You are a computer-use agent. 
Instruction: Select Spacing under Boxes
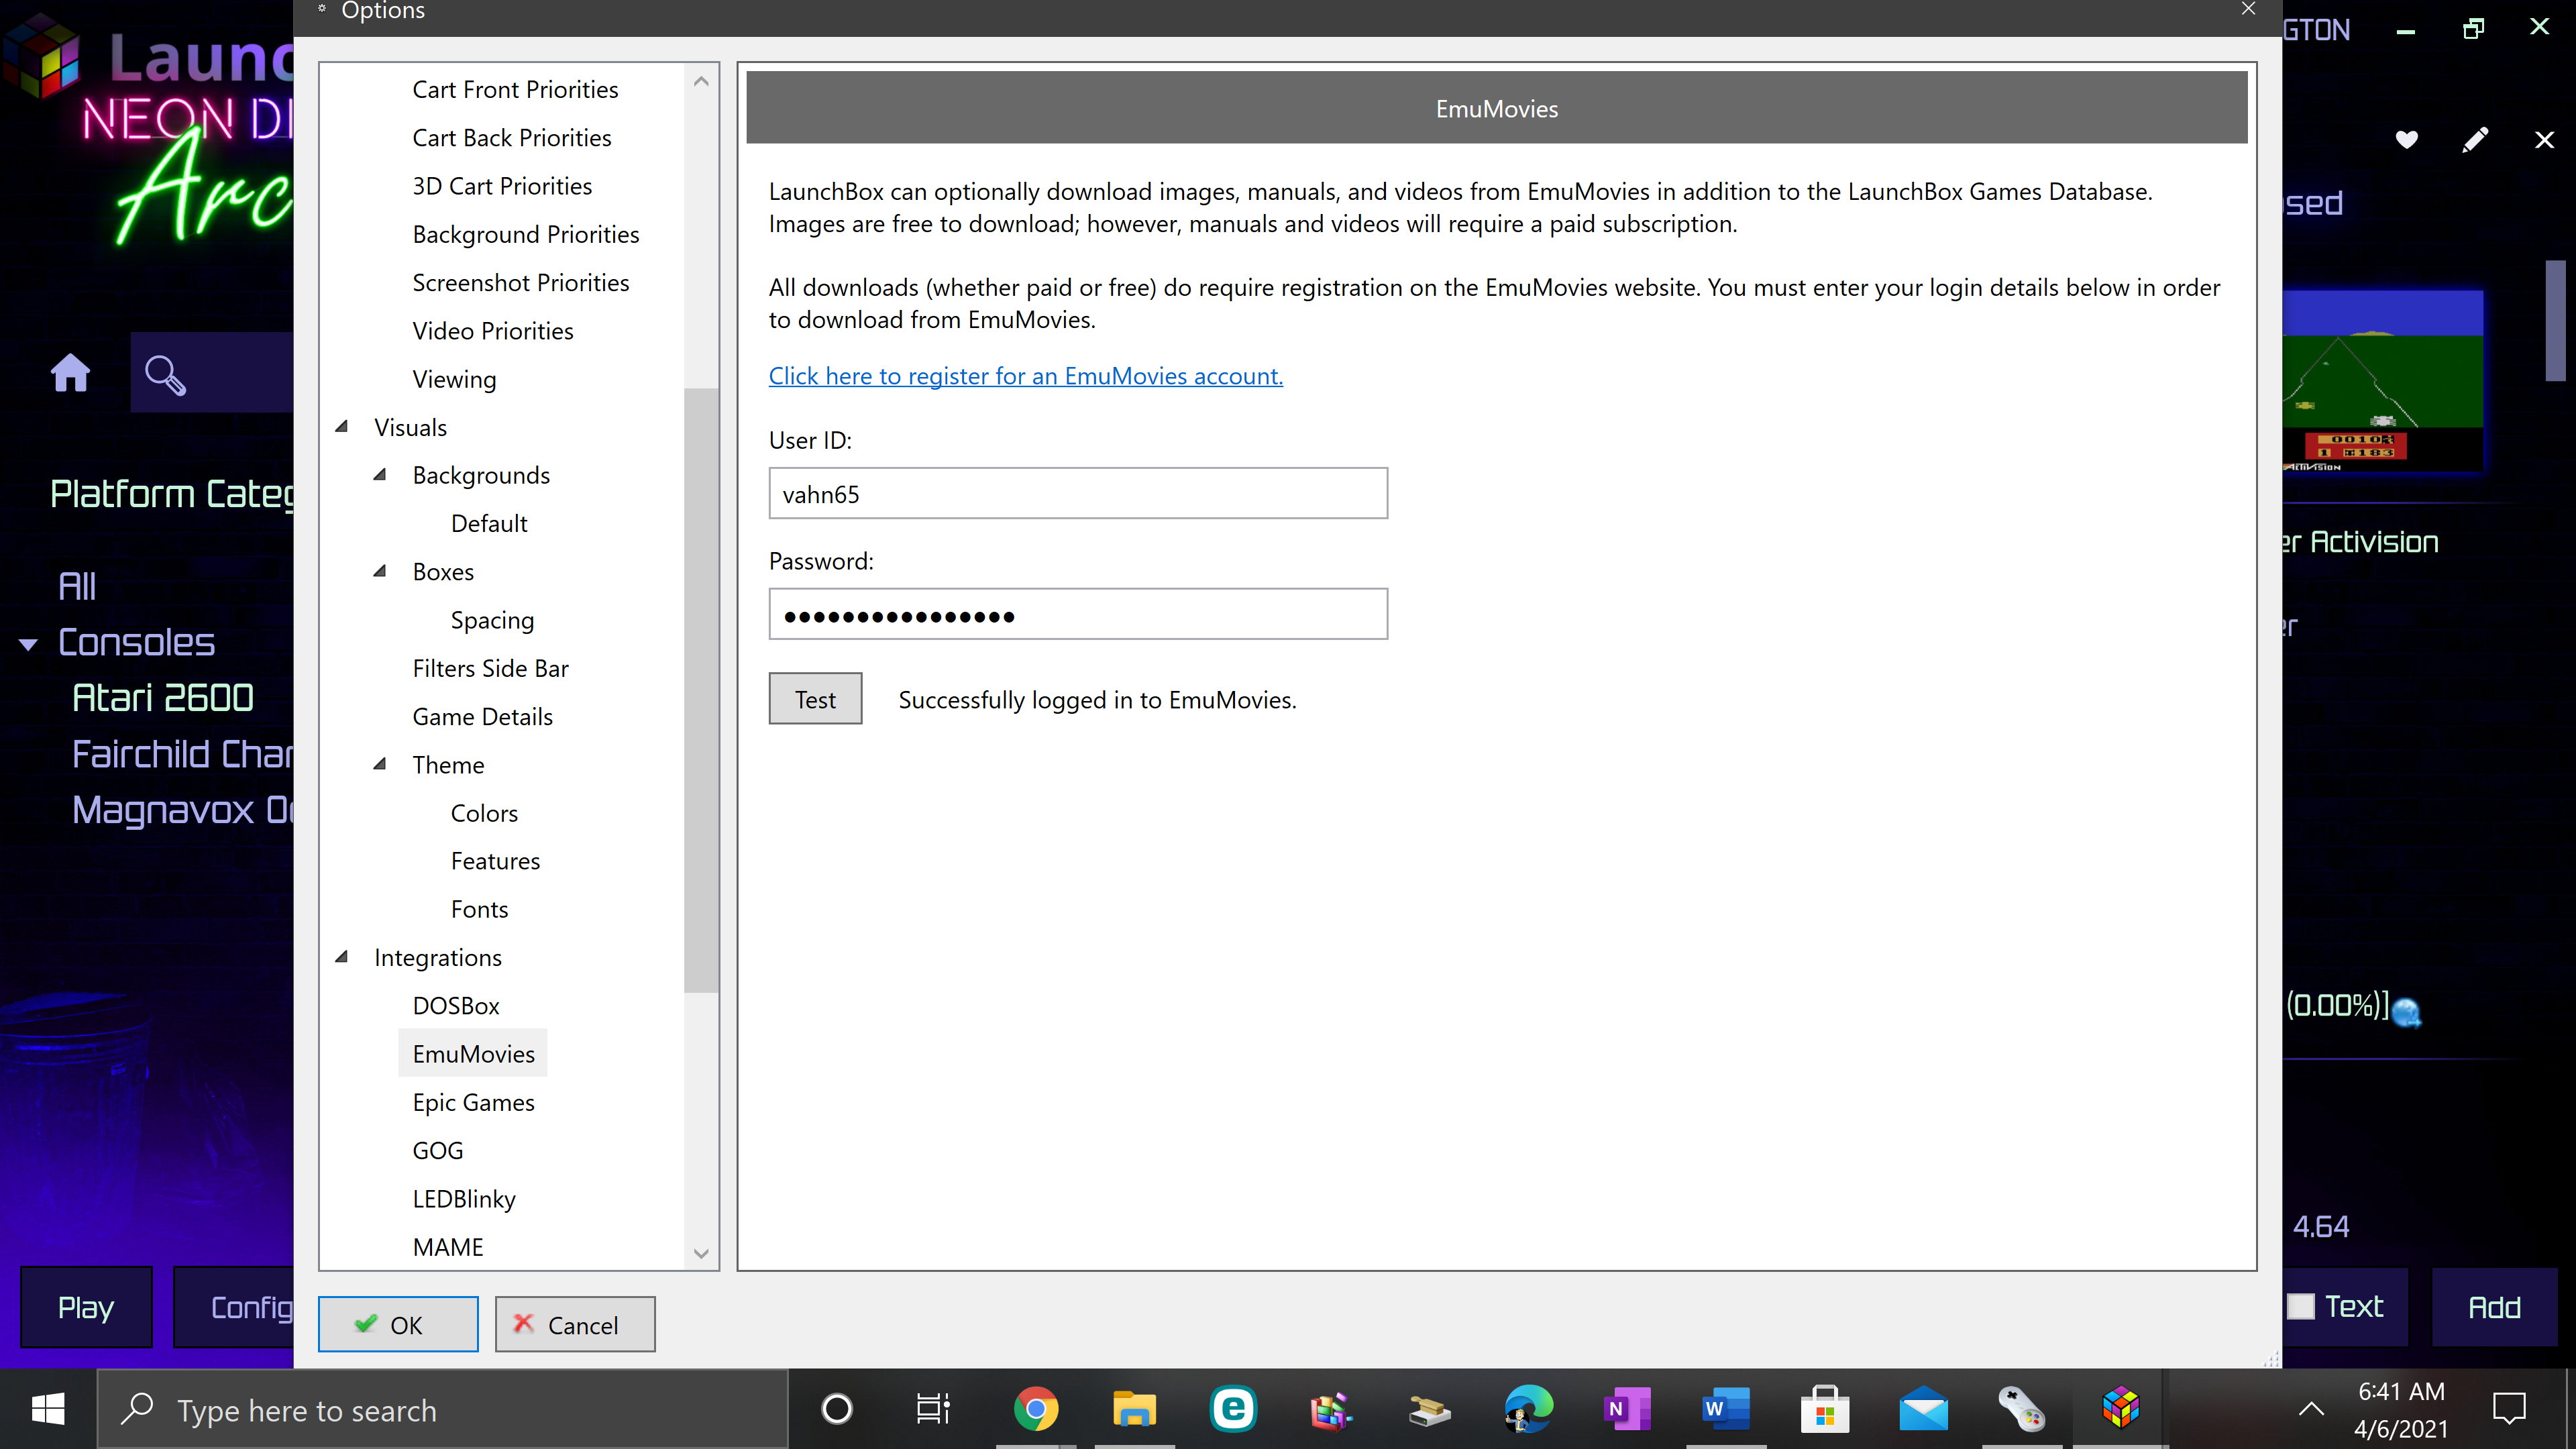pos(492,620)
